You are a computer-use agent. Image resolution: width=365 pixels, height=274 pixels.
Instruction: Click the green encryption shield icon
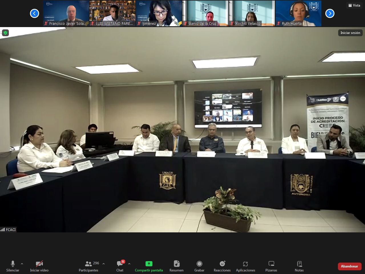tap(5, 33)
